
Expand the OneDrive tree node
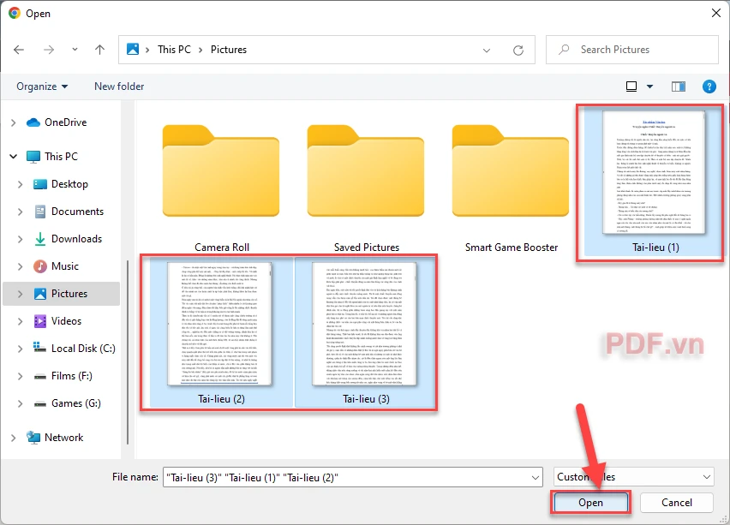[13, 122]
